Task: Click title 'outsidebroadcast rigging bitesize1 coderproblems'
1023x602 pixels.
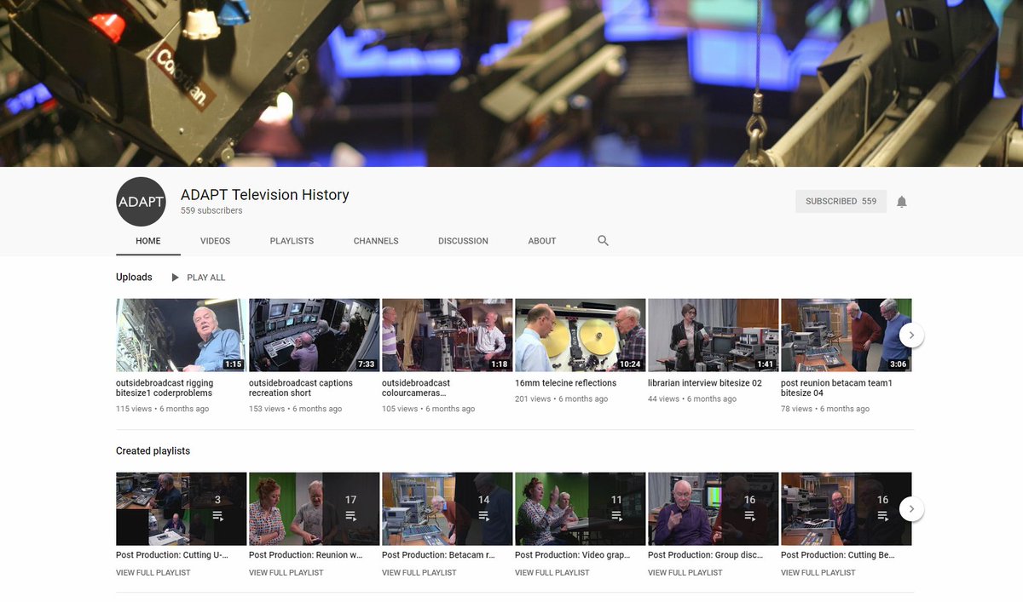Action: 165,388
